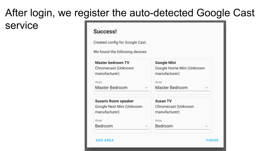Image resolution: width=269 pixels, height=151 pixels.
Task: Click the dropdown arrow for Google Mini area
Action: click(207, 88)
